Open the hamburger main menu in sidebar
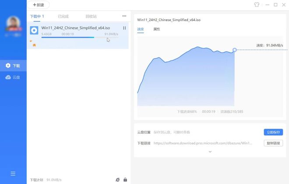289x184 pixels. pos(13,174)
